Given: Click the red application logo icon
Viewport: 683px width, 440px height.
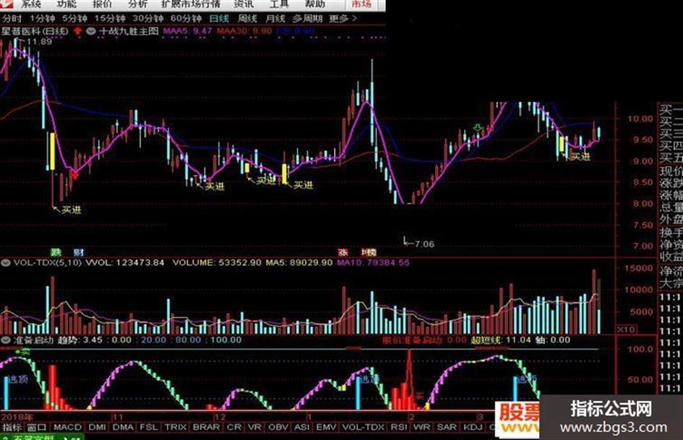Looking at the screenshot, I should (x=7, y=4).
